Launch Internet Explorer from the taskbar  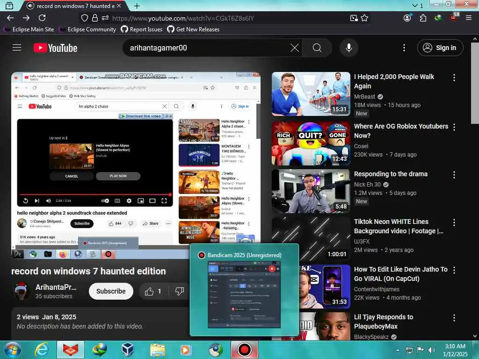(x=41, y=350)
